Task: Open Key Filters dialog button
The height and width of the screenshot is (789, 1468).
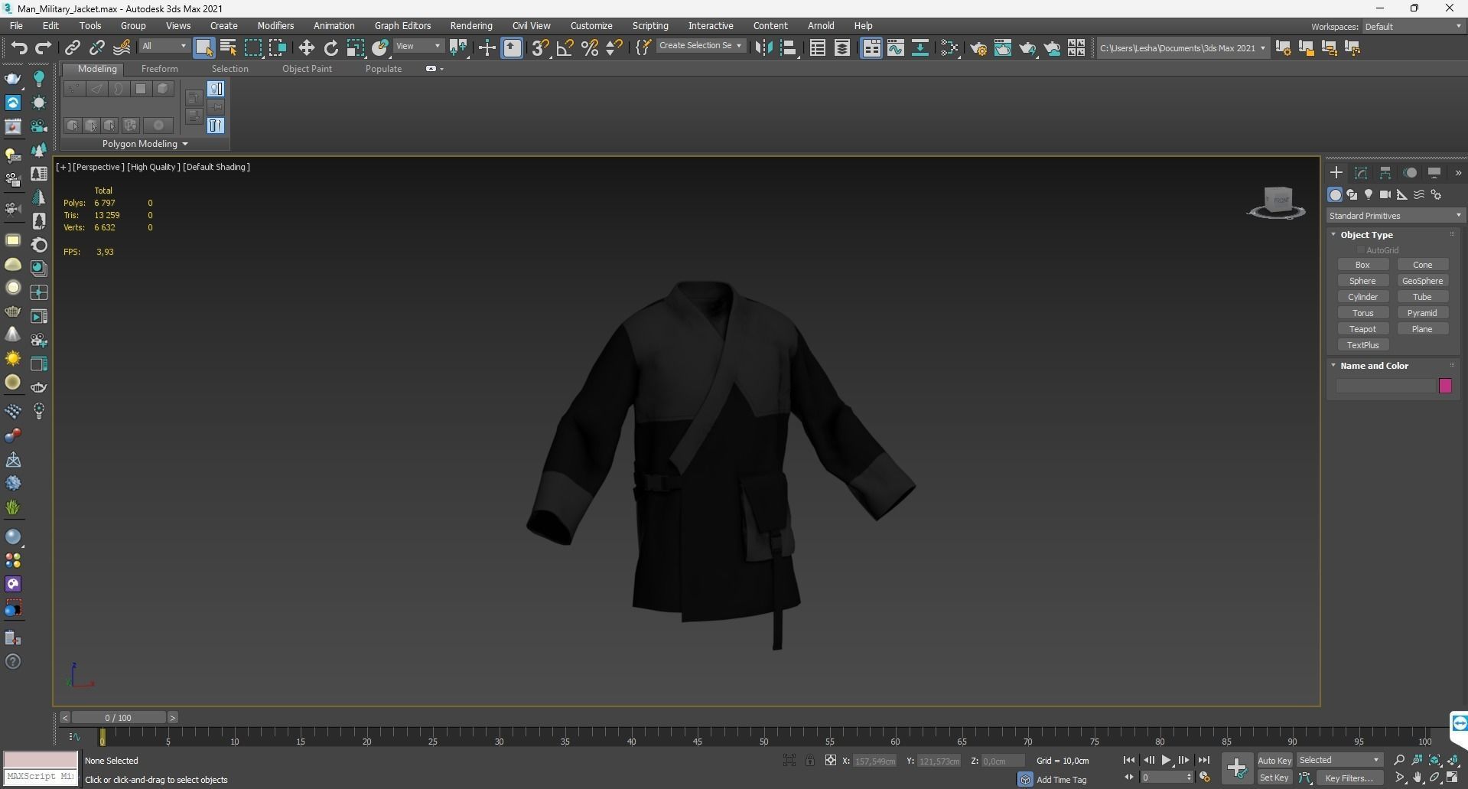Action: pos(1349,778)
